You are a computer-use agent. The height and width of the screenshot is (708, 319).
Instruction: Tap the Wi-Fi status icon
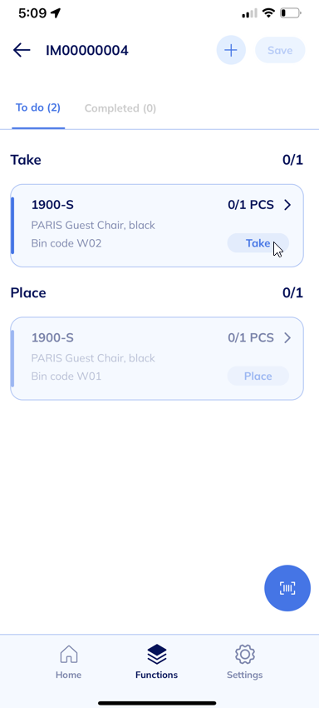click(269, 13)
